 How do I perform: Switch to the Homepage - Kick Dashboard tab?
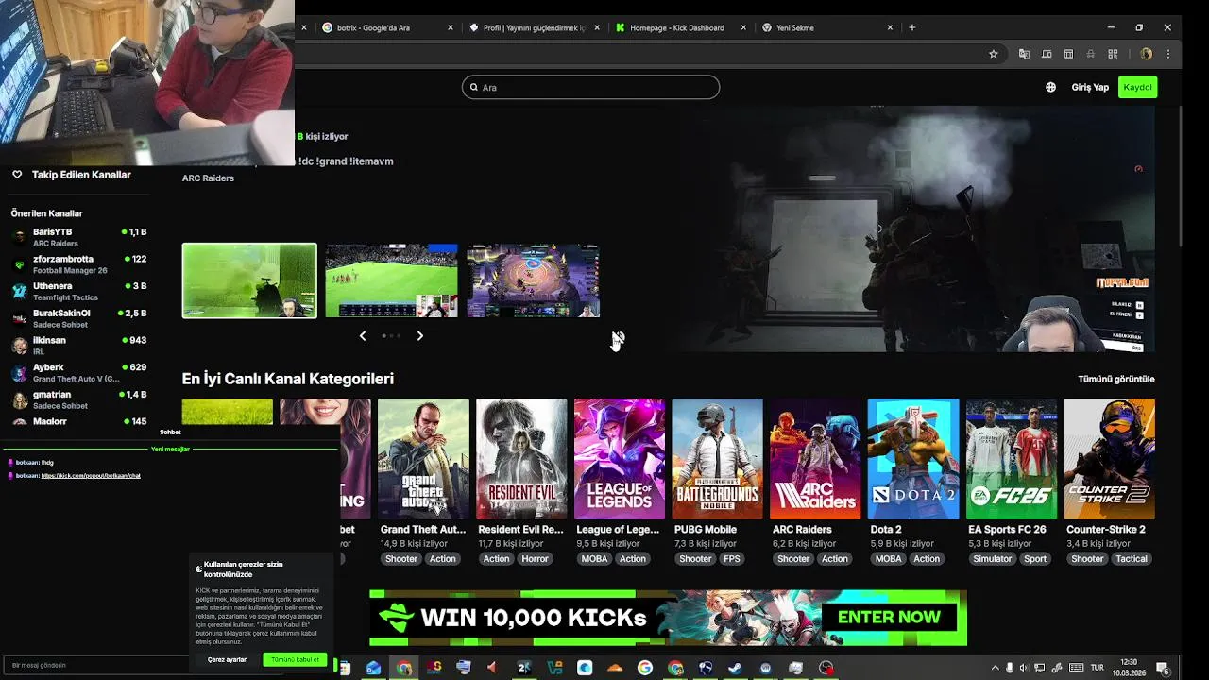679,27
